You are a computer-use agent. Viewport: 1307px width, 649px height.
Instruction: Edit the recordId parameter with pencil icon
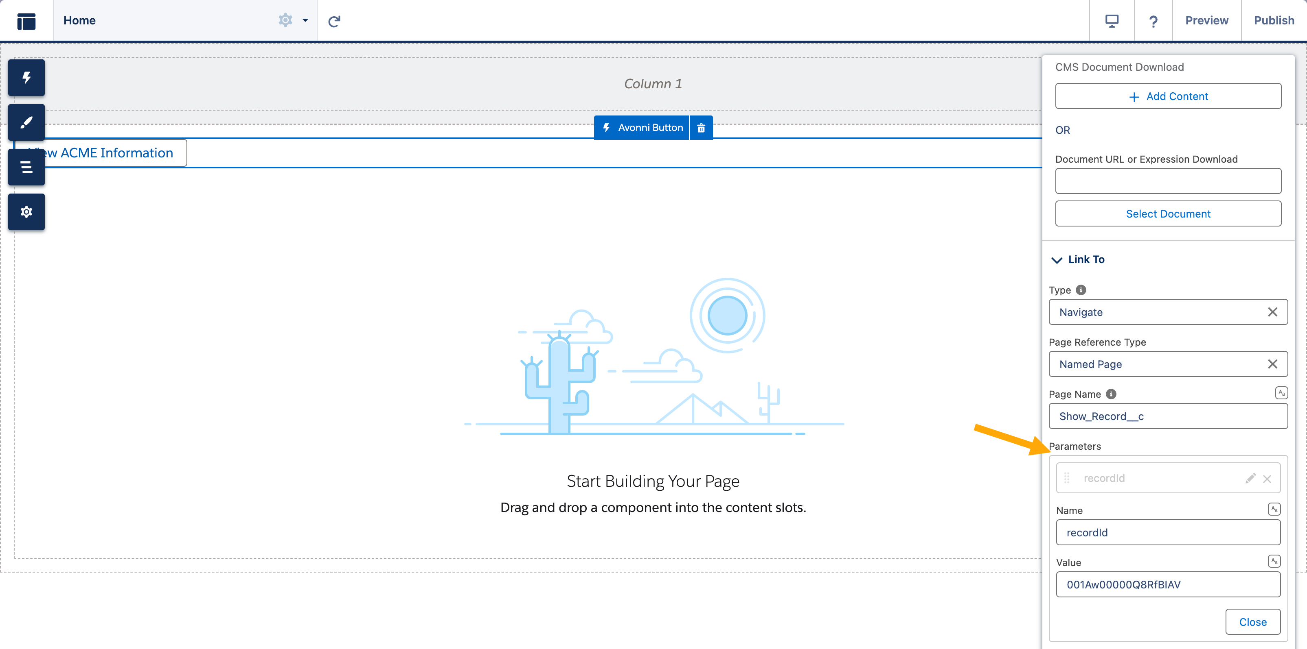[x=1250, y=478]
